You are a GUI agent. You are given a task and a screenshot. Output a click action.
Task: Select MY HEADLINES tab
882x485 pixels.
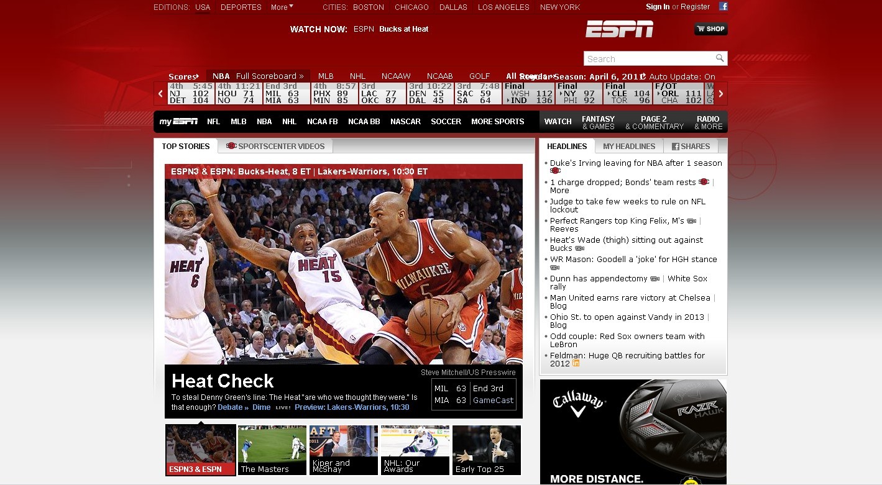tap(629, 147)
